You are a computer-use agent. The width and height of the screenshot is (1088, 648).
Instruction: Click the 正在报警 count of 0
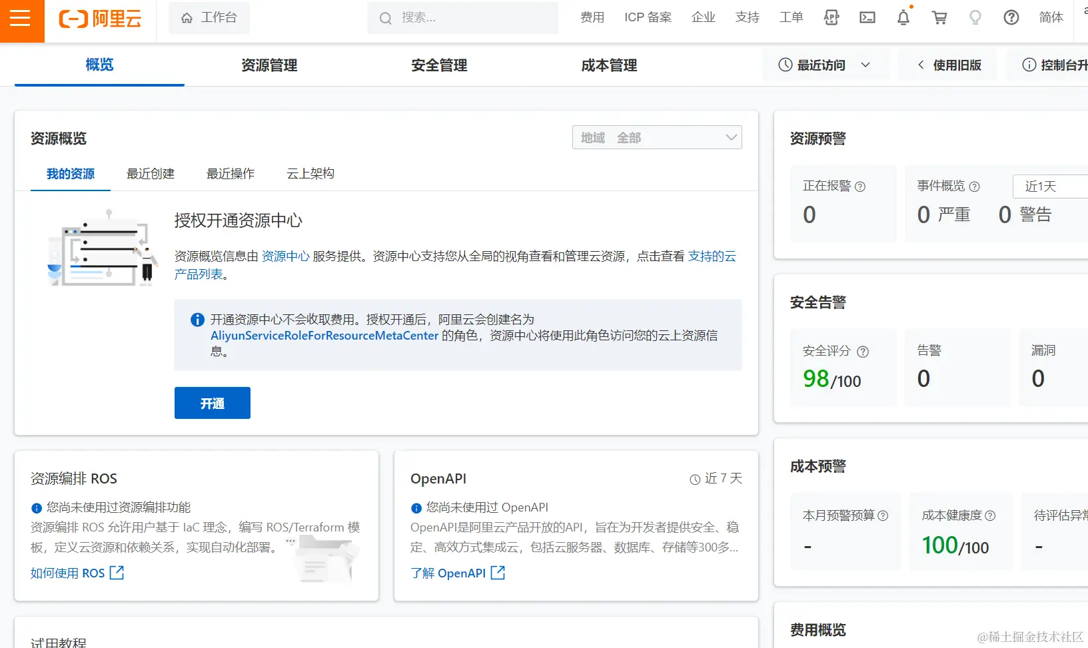click(810, 214)
